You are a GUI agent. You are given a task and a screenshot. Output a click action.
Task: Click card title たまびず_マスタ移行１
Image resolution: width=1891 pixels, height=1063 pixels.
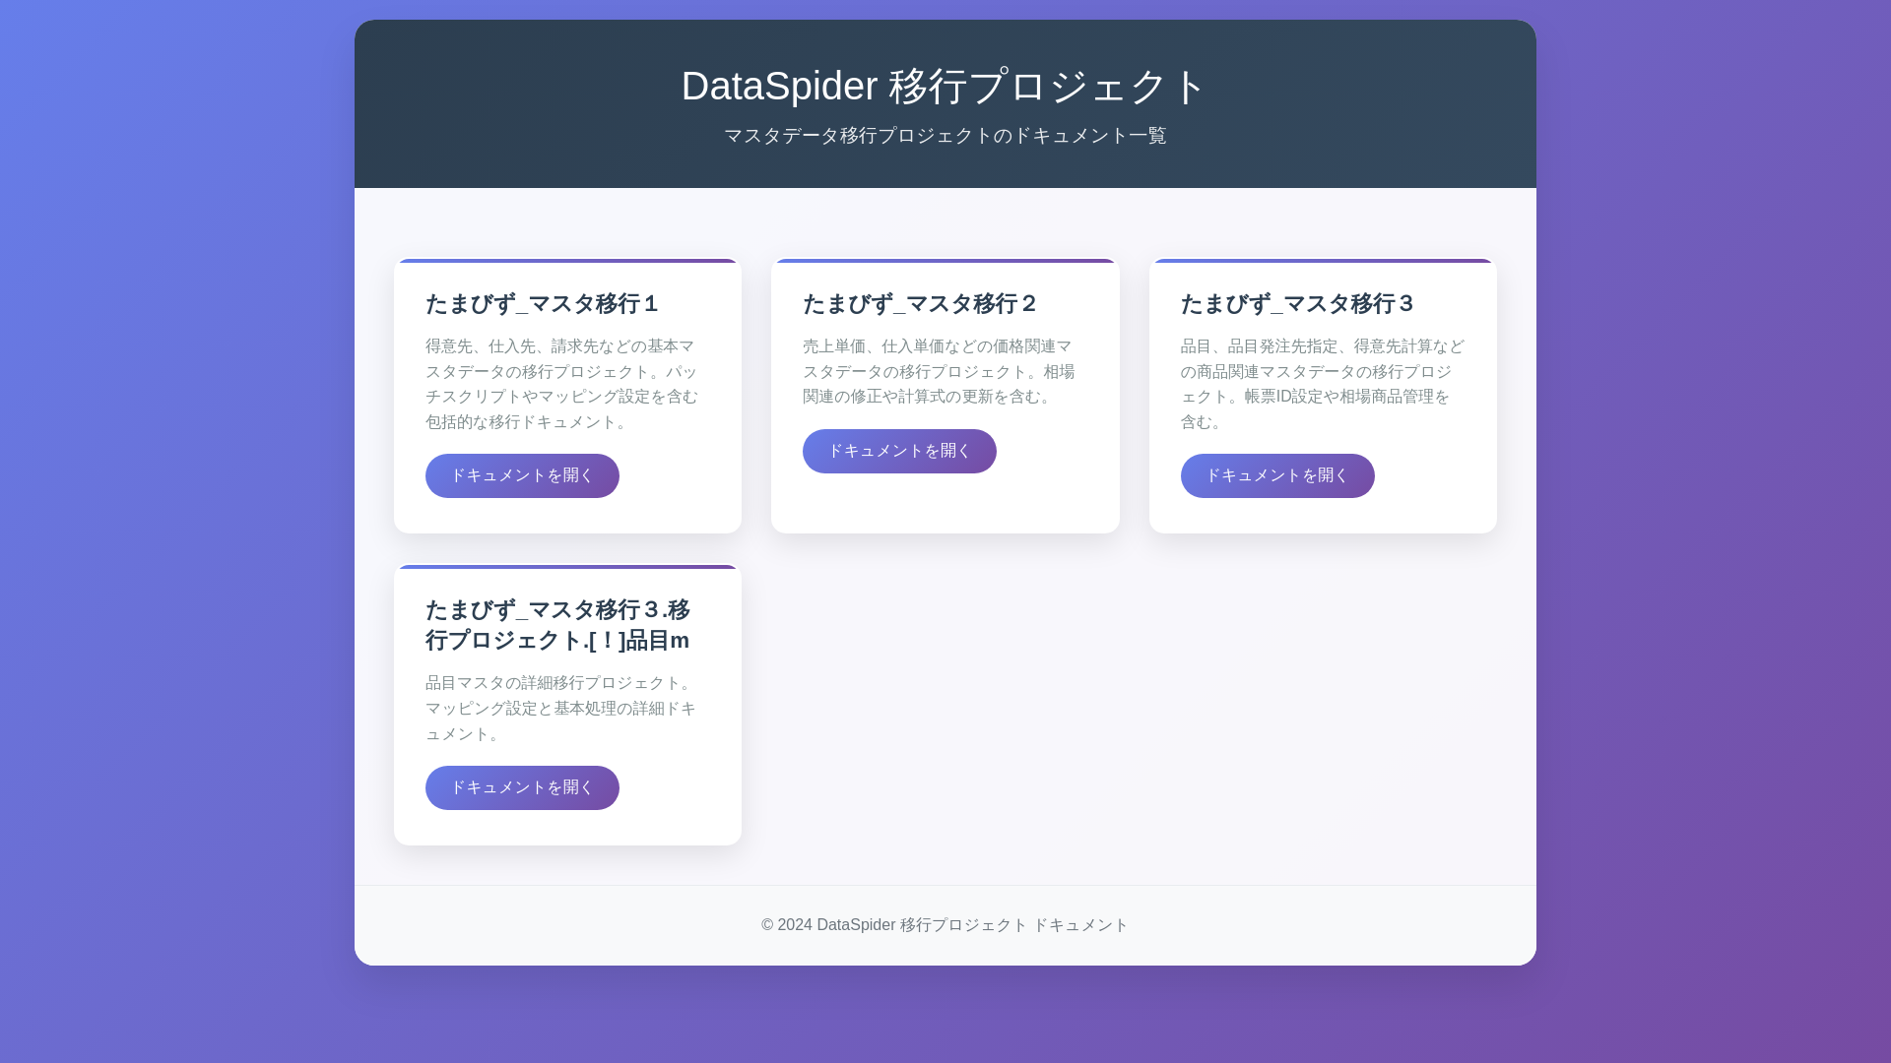[x=543, y=303]
